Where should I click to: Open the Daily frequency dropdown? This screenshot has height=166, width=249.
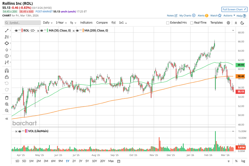click(47, 23)
